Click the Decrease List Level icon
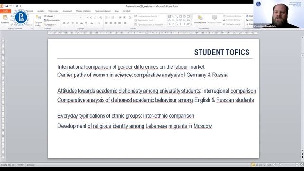Viewport: 304px width, 171px height. point(120,18)
